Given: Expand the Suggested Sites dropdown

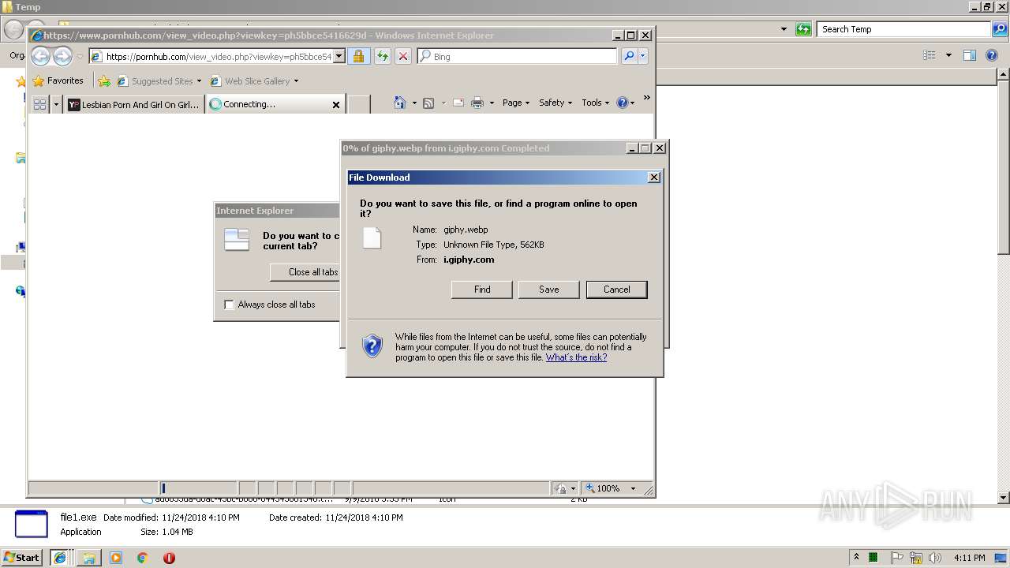Looking at the screenshot, I should tap(199, 80).
